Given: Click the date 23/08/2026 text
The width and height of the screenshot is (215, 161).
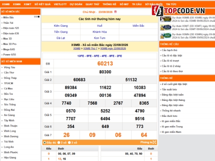Looking at the screenshot, I should coord(105,12).
